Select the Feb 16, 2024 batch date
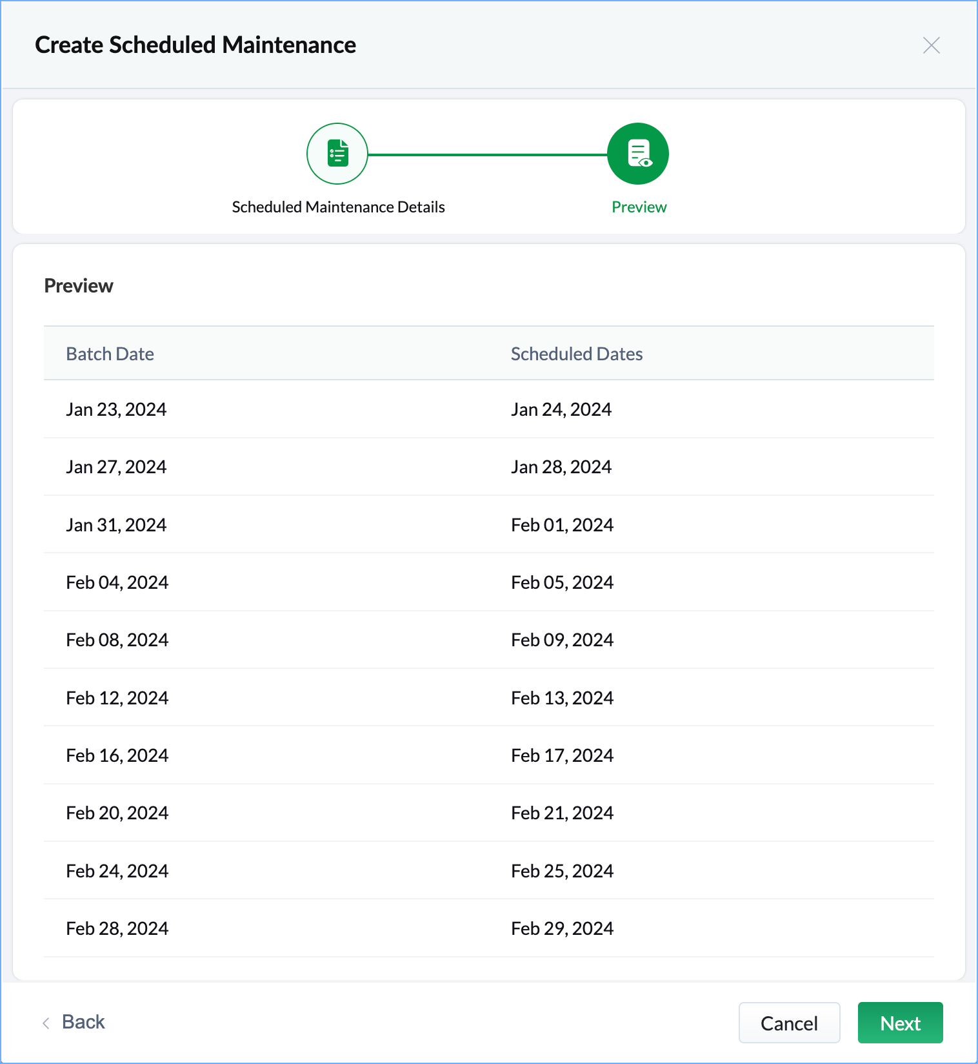 point(117,755)
